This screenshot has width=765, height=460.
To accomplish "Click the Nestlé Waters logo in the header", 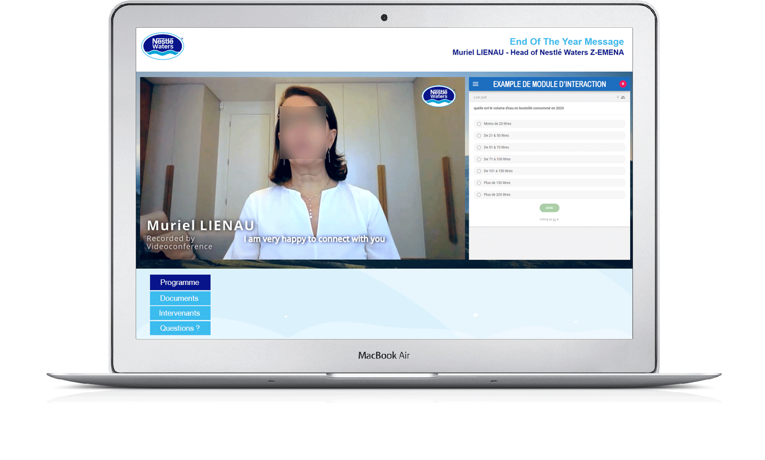I will pos(162,45).
